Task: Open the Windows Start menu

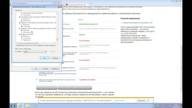Action: (x=13, y=106)
